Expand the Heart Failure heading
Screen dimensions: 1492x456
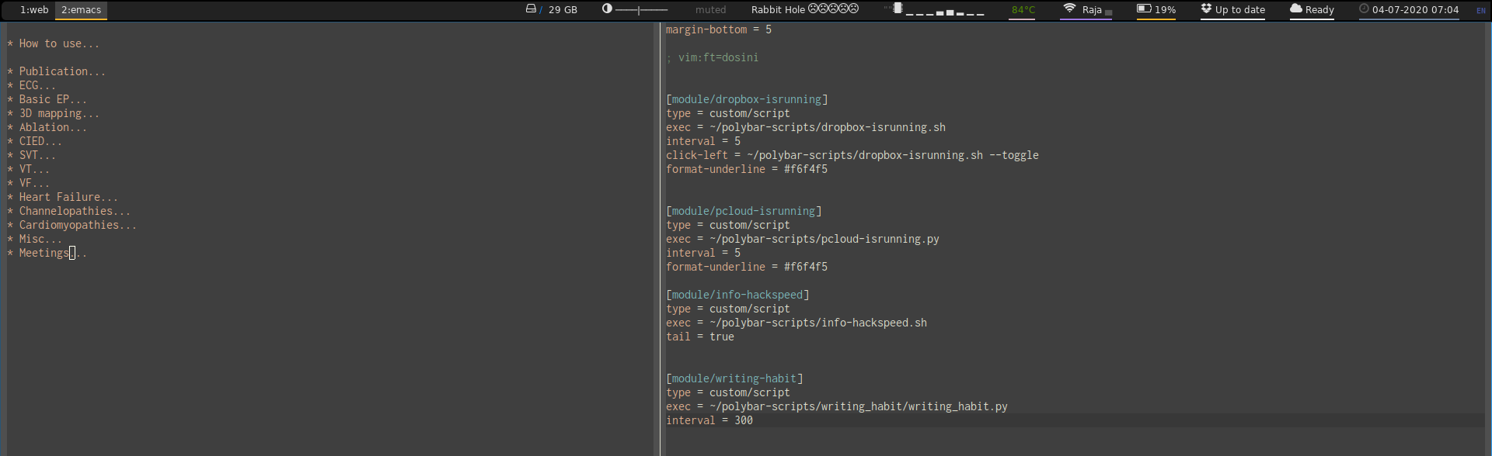point(68,197)
